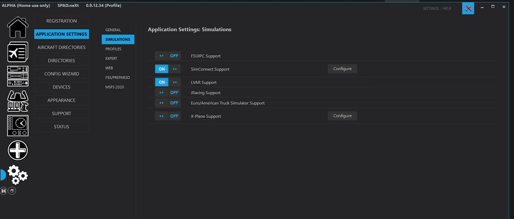Open the Devices section

click(61, 87)
